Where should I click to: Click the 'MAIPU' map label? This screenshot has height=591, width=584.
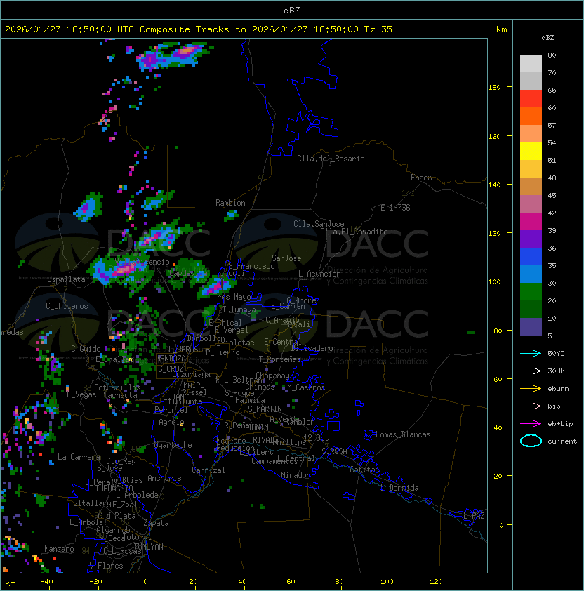coord(194,385)
